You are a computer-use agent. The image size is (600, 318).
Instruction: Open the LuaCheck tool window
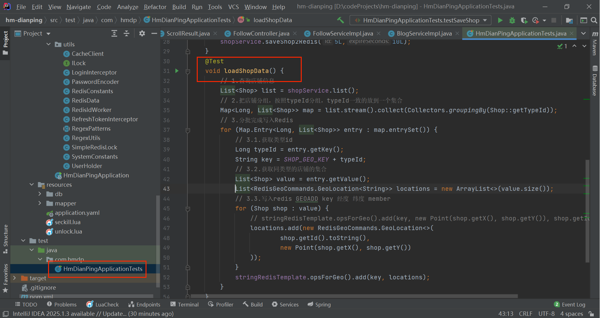coord(103,305)
